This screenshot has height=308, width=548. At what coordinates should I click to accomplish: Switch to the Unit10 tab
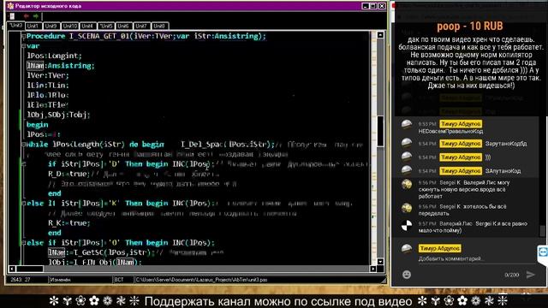(x=69, y=26)
